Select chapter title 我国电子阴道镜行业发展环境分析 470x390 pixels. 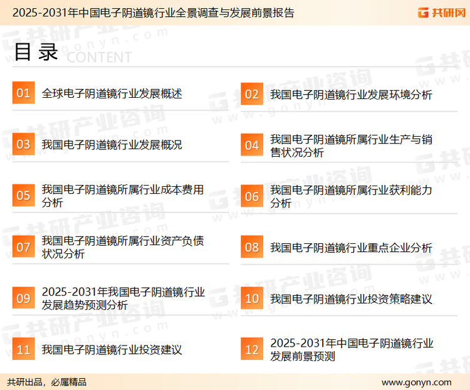point(351,95)
